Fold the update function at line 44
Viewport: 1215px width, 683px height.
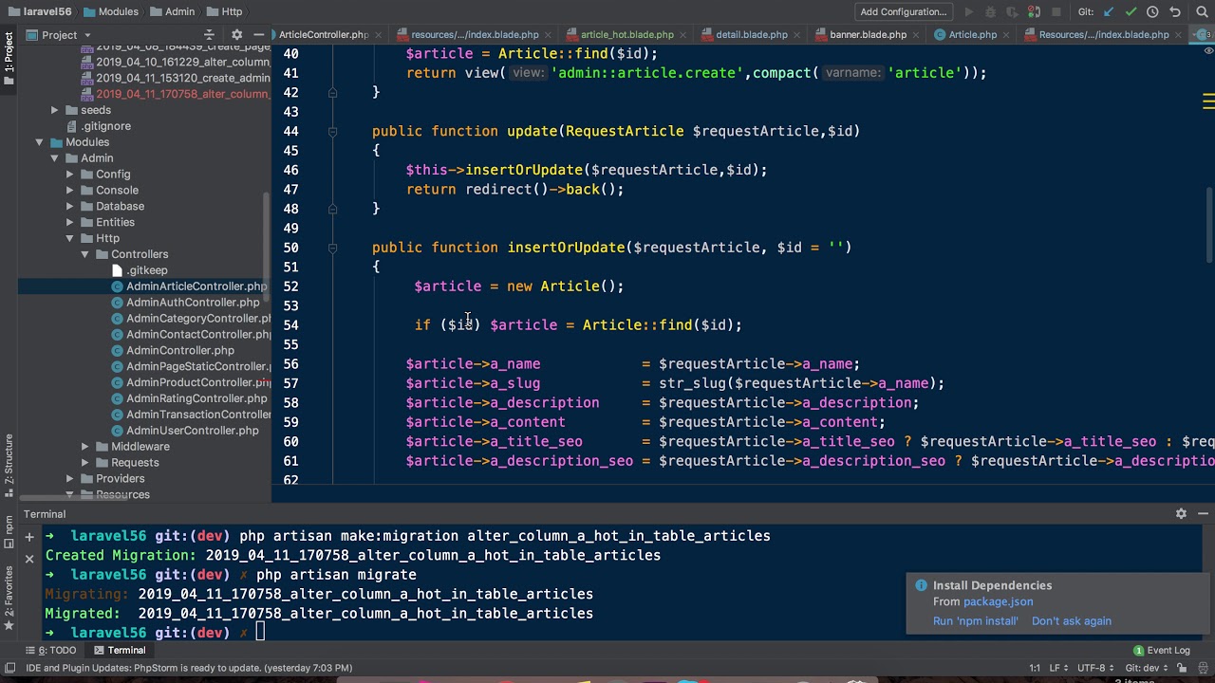pyautogui.click(x=332, y=132)
